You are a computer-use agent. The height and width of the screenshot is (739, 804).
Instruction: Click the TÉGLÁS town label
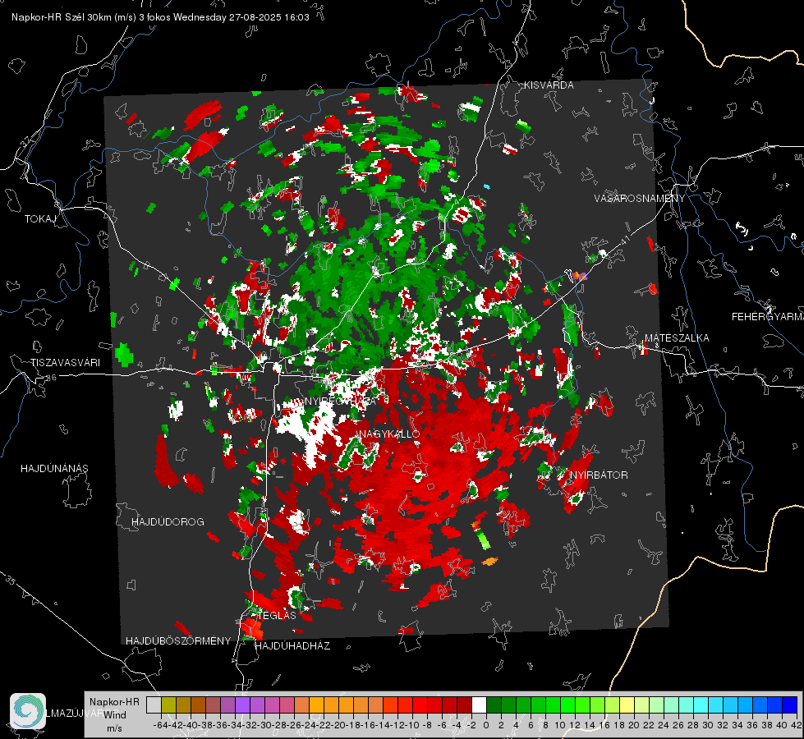[277, 615]
